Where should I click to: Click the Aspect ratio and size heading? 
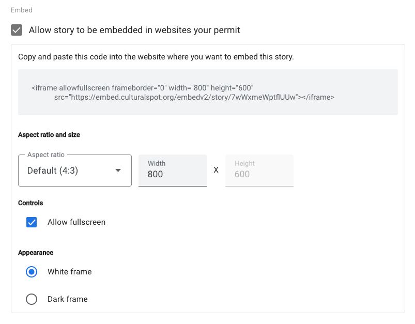pos(49,135)
